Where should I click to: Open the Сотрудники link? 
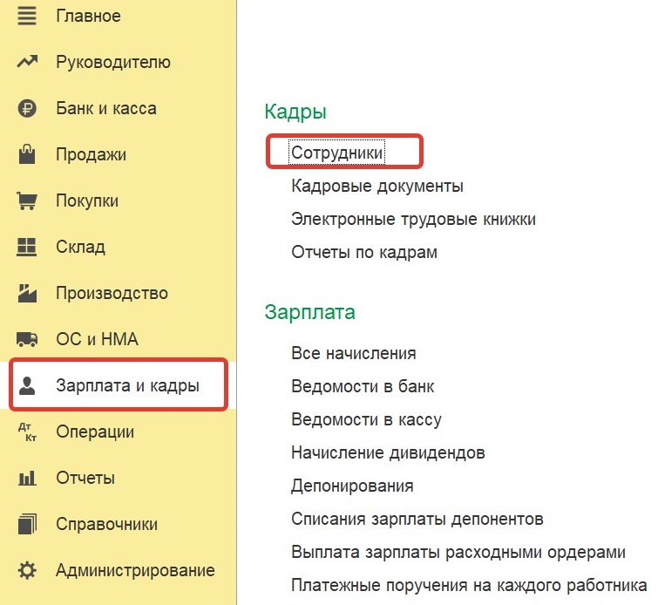[337, 153]
